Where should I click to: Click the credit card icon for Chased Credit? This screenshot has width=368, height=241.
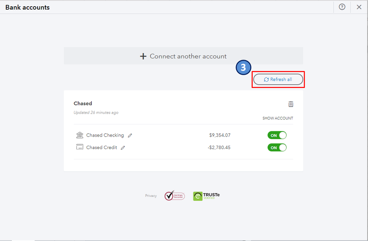[80, 147]
